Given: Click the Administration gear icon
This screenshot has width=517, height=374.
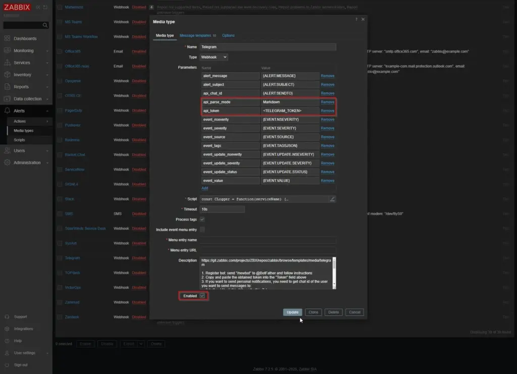Looking at the screenshot, I should (x=7, y=163).
